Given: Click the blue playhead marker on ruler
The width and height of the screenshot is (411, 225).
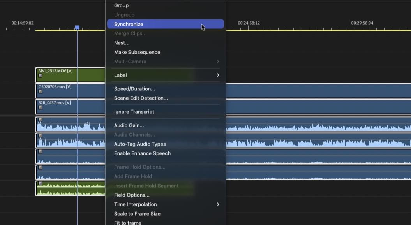Looking at the screenshot, I should click(77, 28).
